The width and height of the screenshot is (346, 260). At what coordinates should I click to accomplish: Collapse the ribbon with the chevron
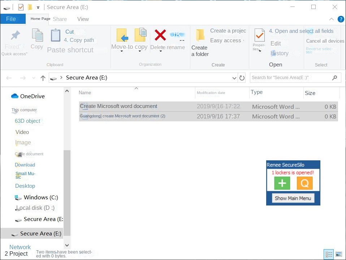pyautogui.click(x=332, y=19)
